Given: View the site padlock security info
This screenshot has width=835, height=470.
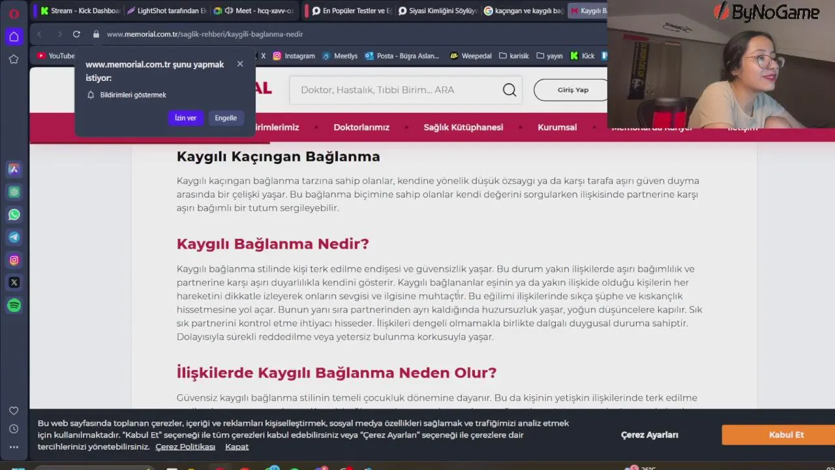Looking at the screenshot, I should point(96,34).
